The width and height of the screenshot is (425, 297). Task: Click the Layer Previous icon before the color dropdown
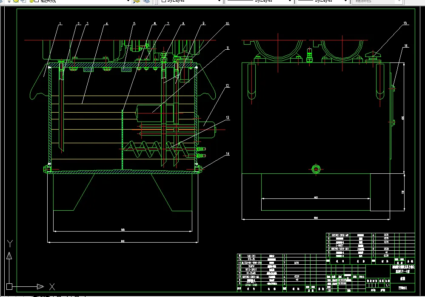[146, 1]
